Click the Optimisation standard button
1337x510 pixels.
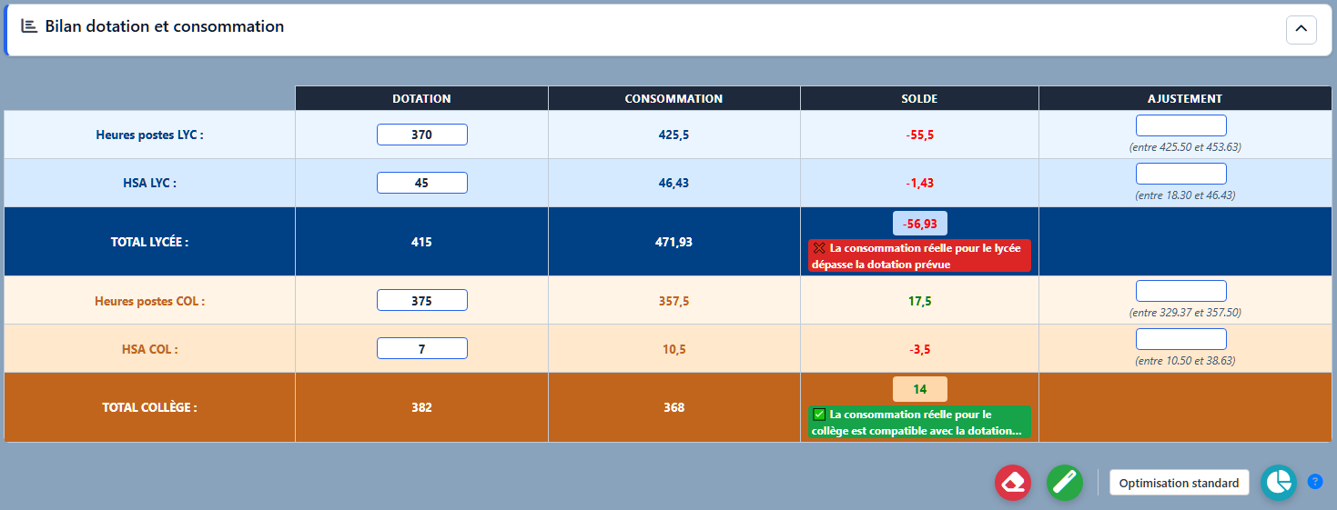click(1179, 483)
